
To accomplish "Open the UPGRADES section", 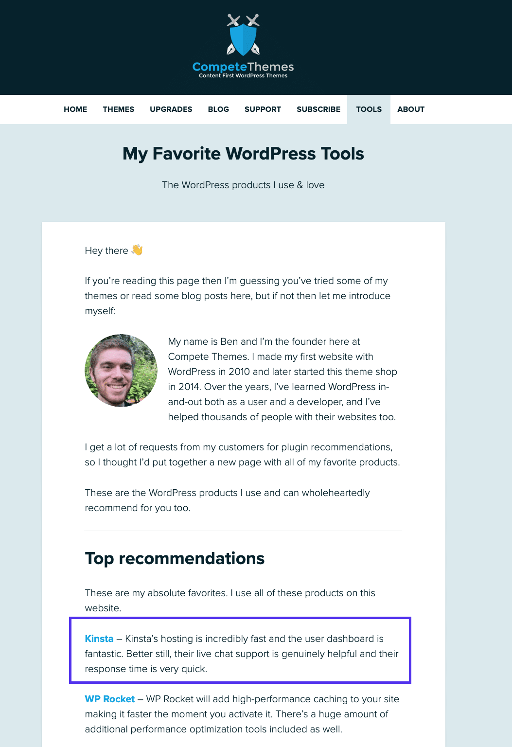I will pyautogui.click(x=171, y=109).
